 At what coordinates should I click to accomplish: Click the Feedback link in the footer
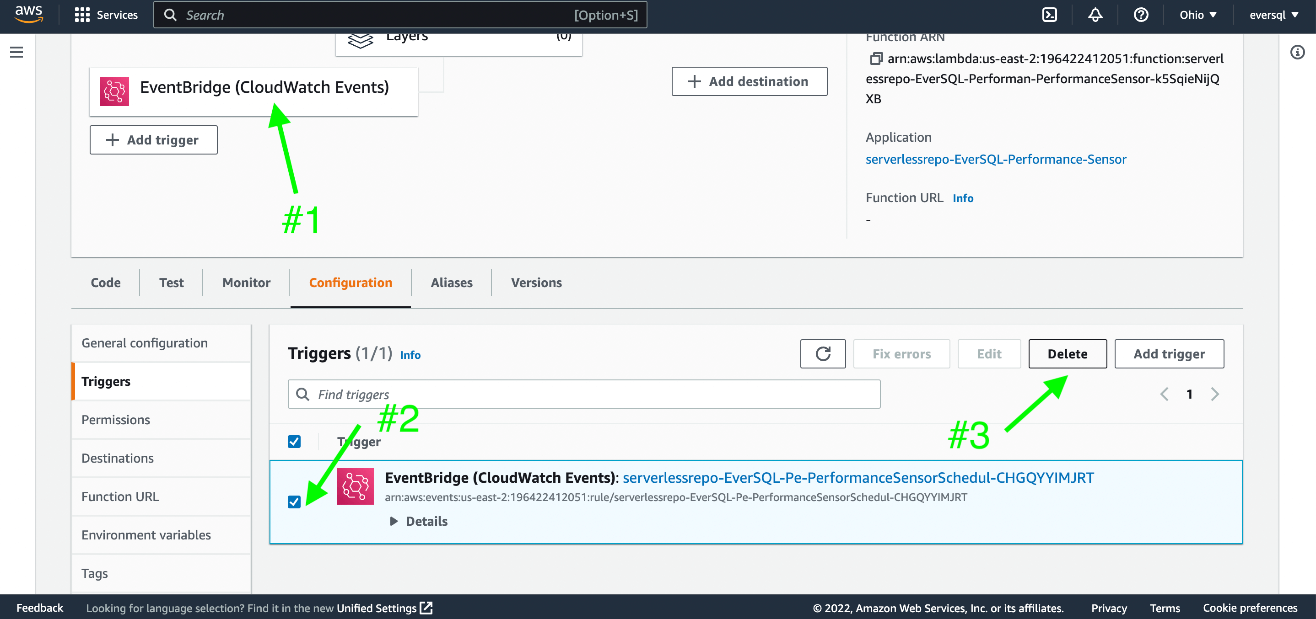40,608
